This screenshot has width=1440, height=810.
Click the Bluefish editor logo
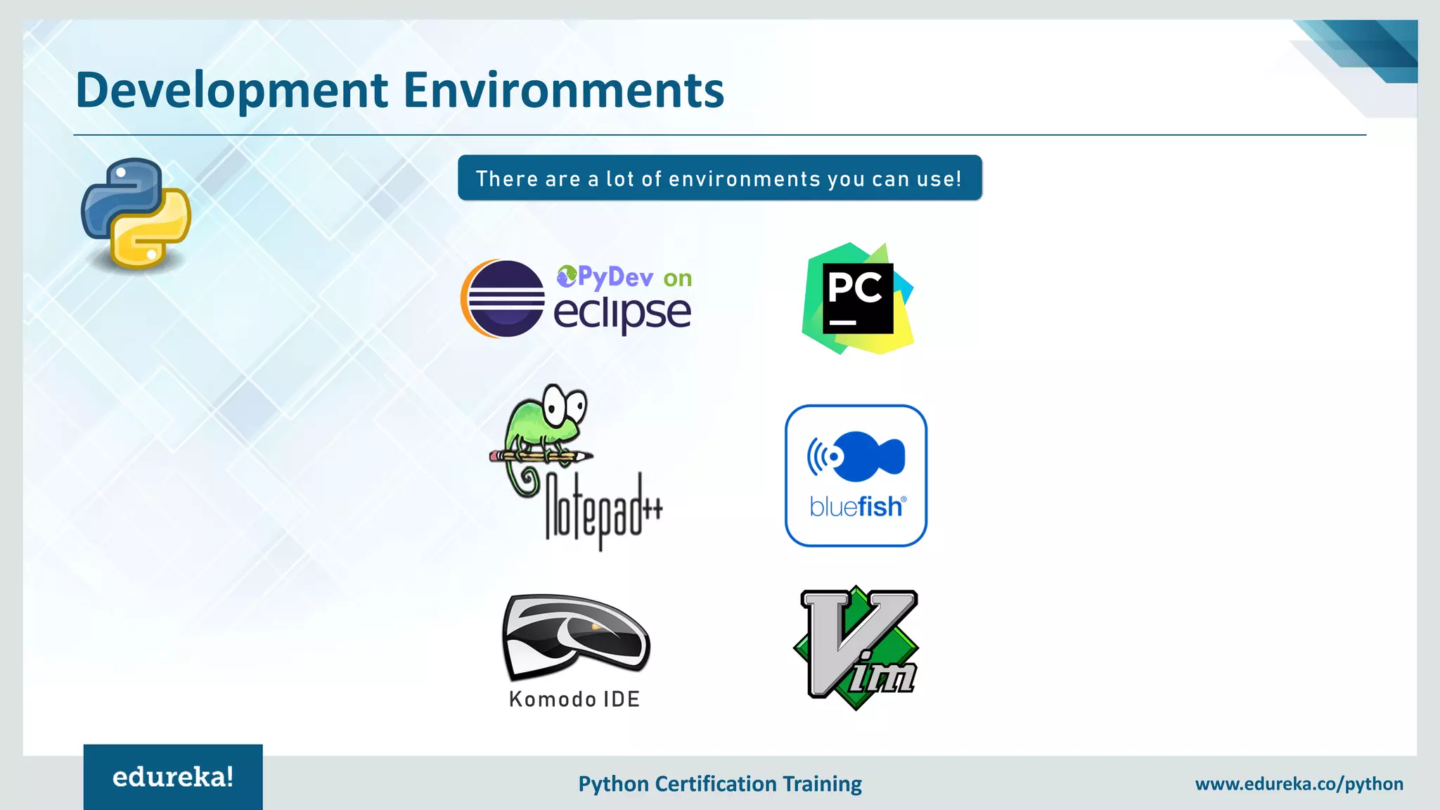(x=856, y=475)
